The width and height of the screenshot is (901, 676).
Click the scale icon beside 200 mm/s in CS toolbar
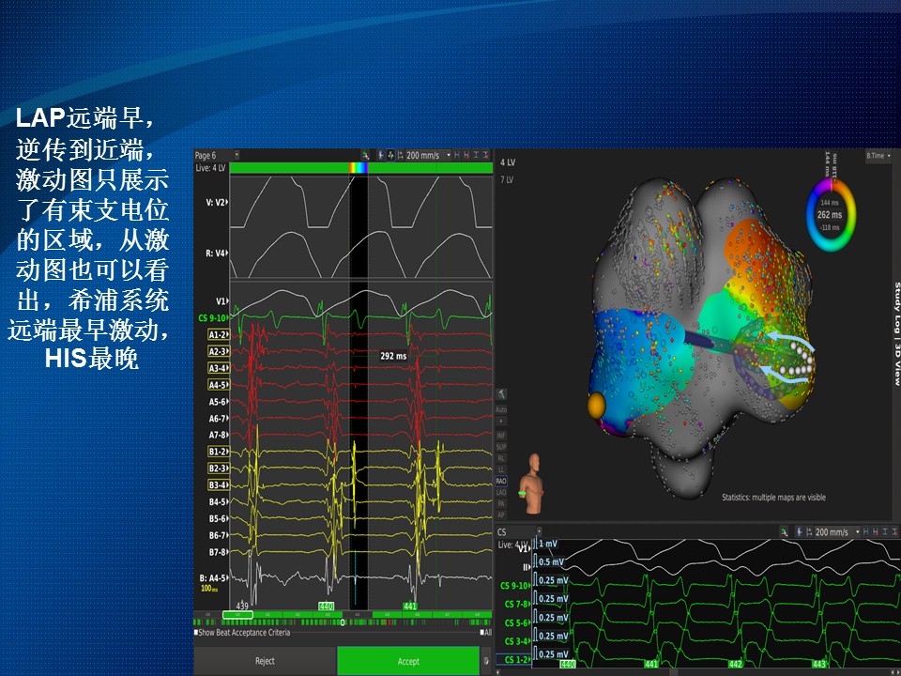click(x=810, y=532)
